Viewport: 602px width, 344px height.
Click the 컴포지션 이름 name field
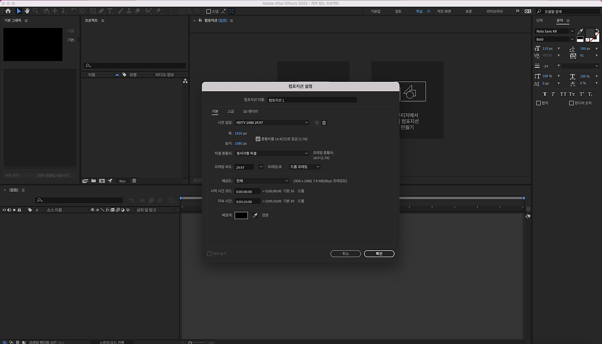[x=312, y=100]
